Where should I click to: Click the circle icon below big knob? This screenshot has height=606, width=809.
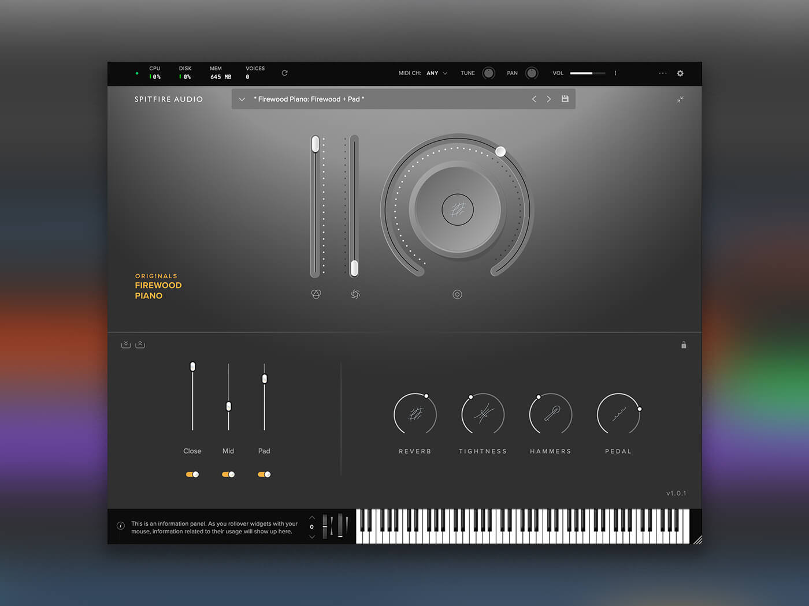click(x=457, y=294)
